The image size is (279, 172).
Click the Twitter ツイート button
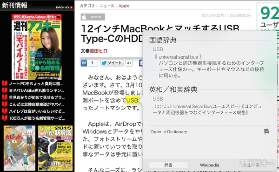112,63
